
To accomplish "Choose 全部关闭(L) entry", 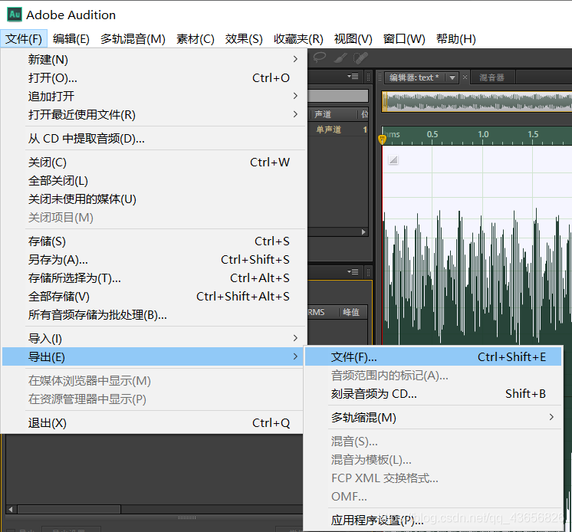I will click(153, 181).
